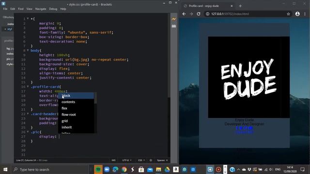310x174 pixels.
Task: Open the browser three-dot menu
Action: (305, 14)
